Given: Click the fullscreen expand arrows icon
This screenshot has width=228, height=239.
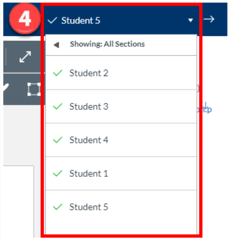Looking at the screenshot, I should (25, 57).
